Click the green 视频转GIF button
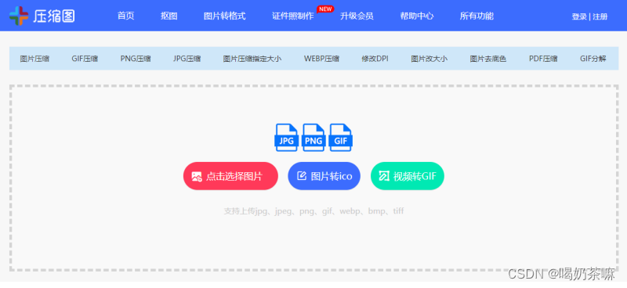The width and height of the screenshot is (627, 288). pyautogui.click(x=408, y=176)
